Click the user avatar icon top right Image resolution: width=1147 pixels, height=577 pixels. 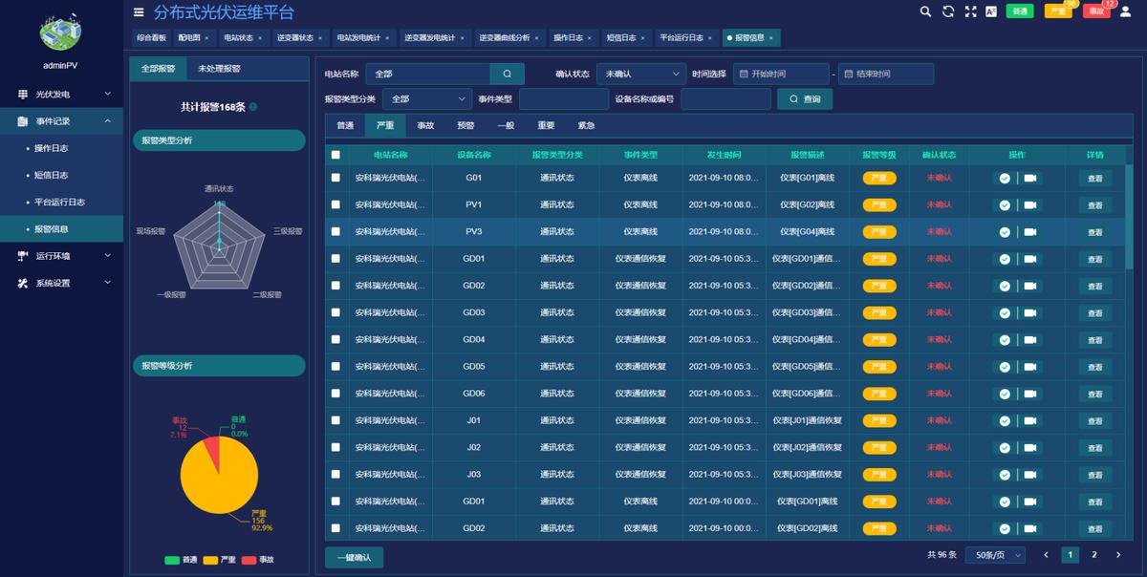(1124, 13)
